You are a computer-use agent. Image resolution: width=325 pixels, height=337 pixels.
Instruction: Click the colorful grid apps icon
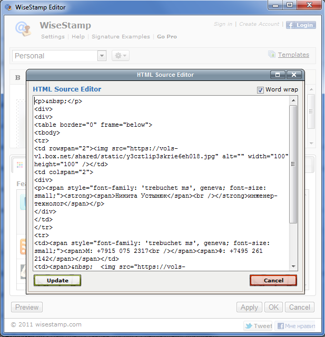click(x=19, y=165)
